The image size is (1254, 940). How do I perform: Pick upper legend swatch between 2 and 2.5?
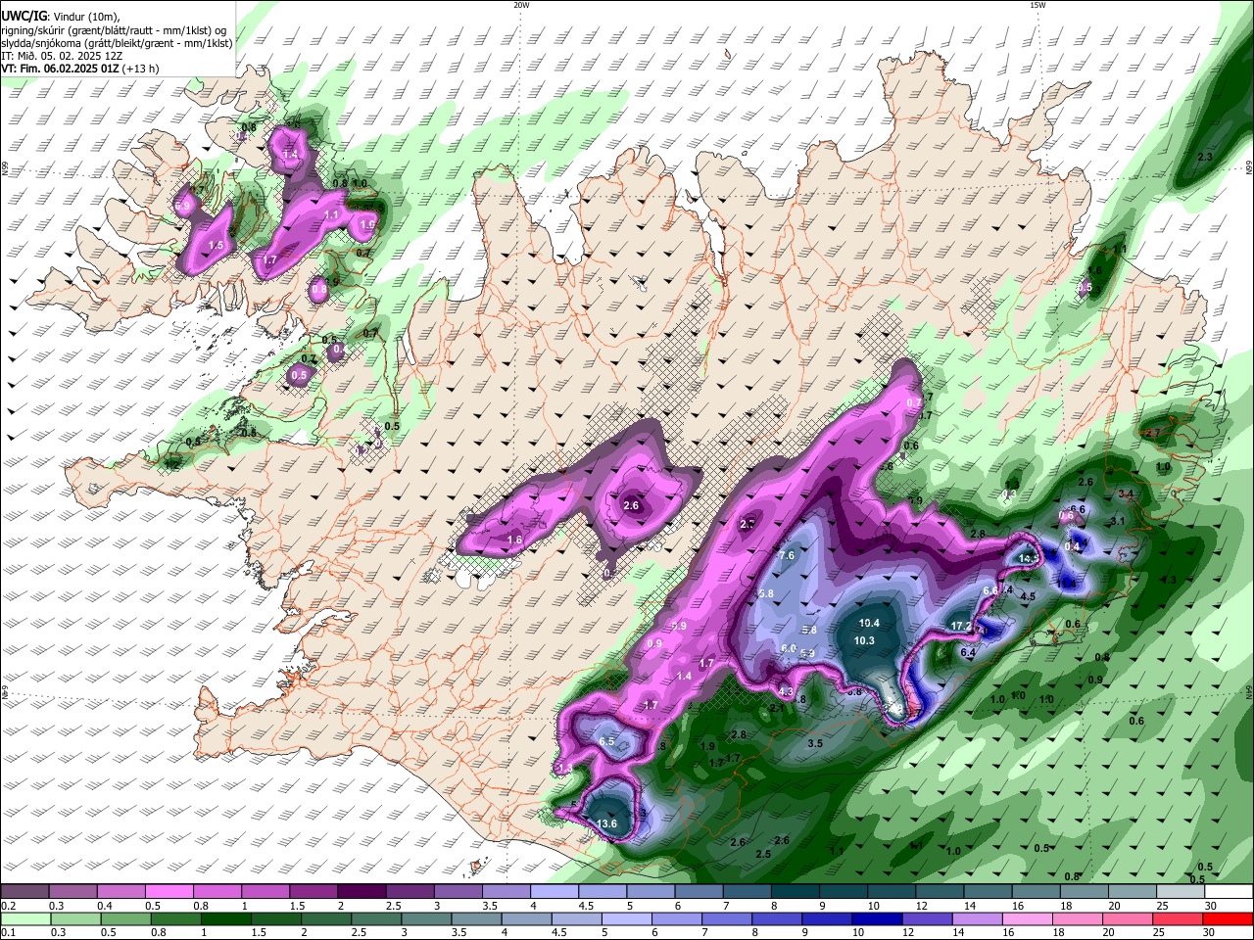(x=362, y=892)
